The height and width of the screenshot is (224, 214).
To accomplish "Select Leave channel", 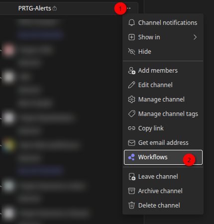I will pos(163,177).
